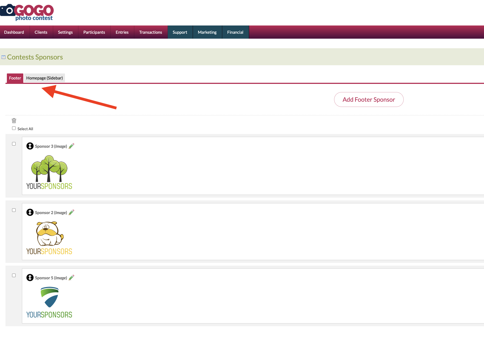484x341 pixels.
Task: Check the Sponsor 3 checkbox
Action: (x=14, y=144)
